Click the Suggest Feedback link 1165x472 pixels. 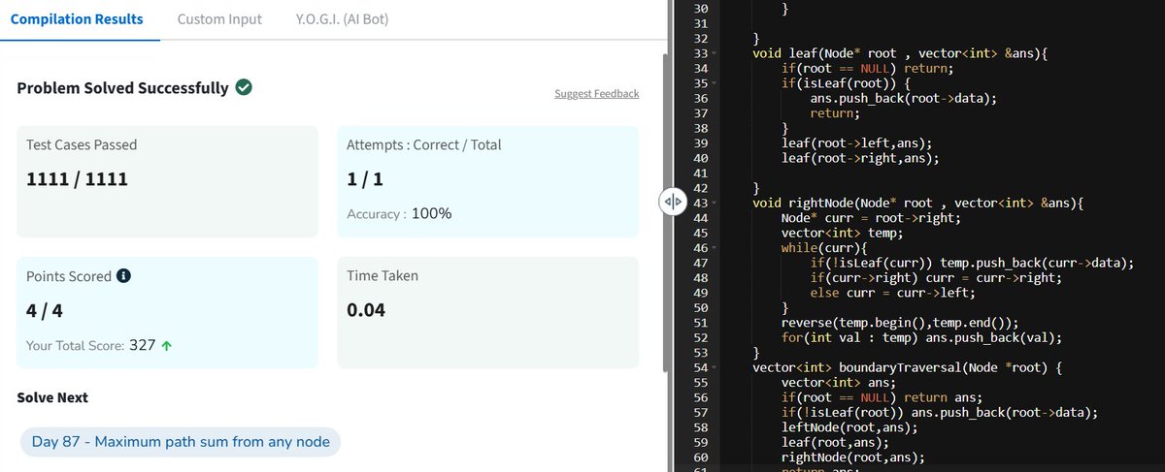[x=596, y=94]
